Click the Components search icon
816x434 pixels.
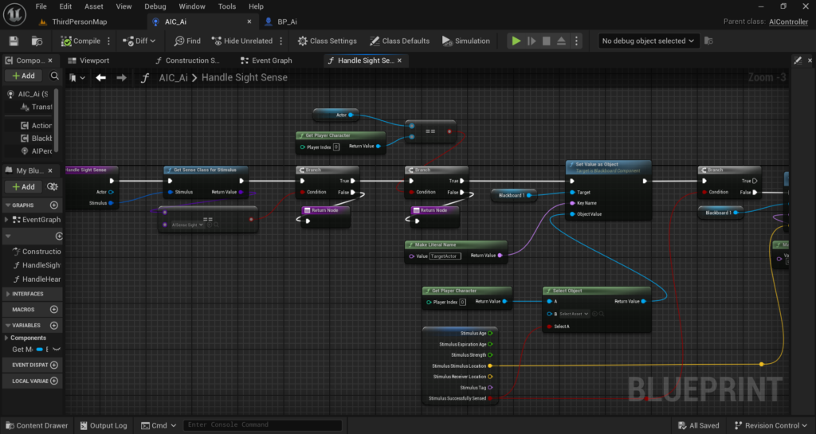54,76
